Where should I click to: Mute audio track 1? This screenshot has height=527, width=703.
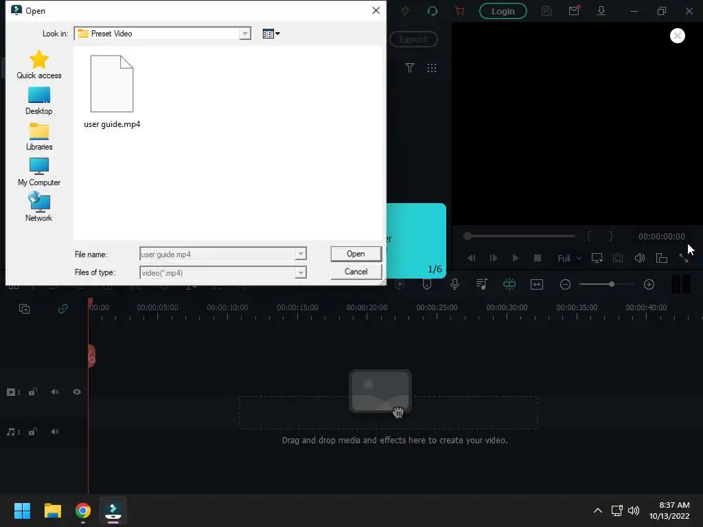55,432
